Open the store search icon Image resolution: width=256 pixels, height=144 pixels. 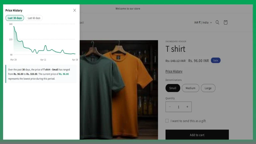pos(217,22)
